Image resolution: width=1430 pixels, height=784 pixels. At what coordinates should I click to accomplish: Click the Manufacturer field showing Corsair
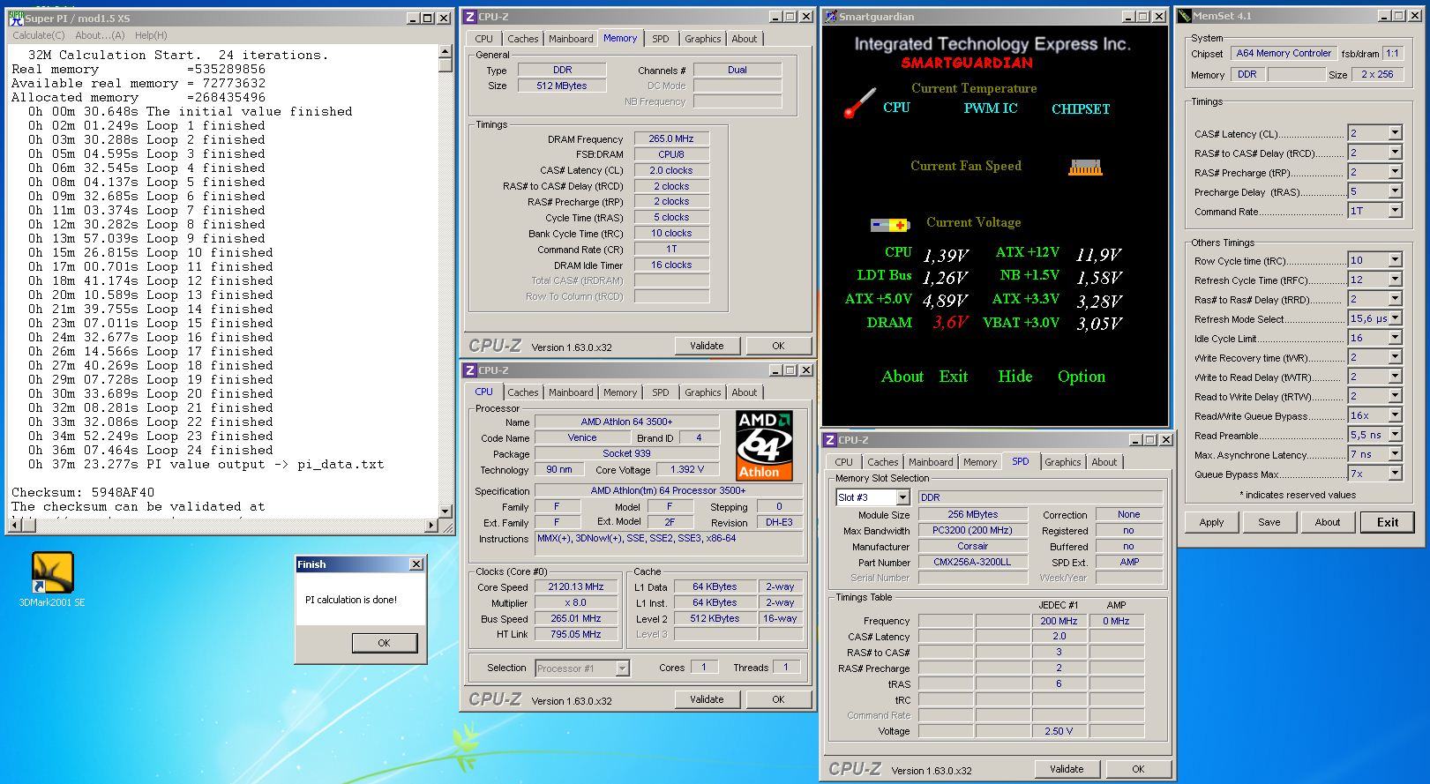(x=972, y=546)
